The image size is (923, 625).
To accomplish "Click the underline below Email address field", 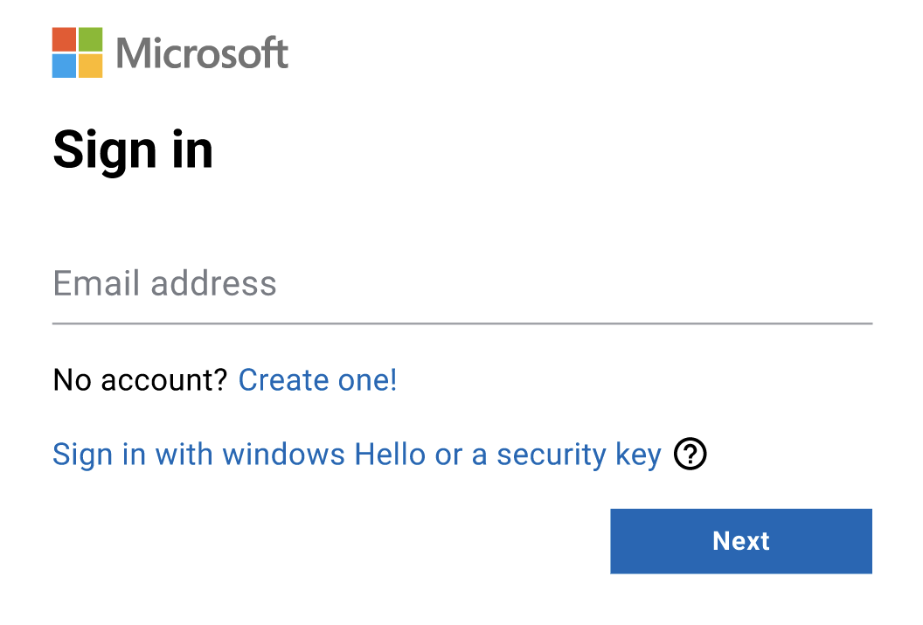I will coord(462,323).
